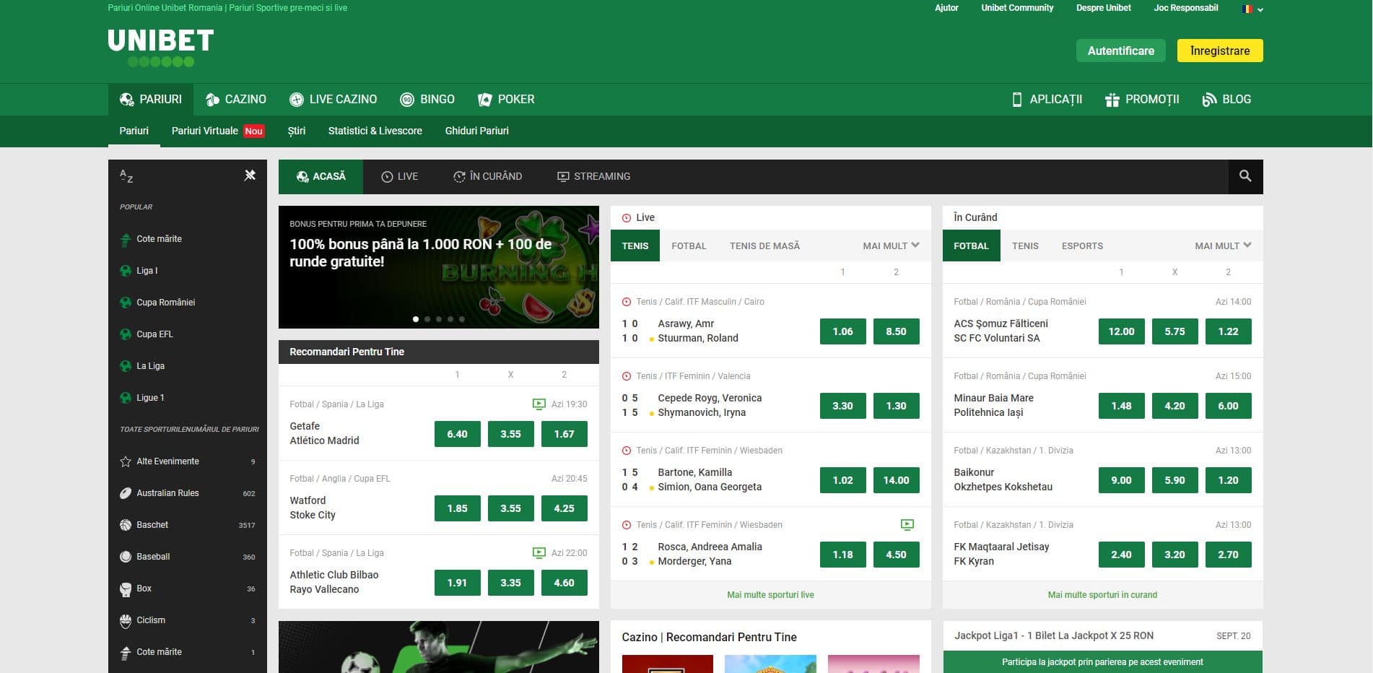Open the search magnifier icon
The width and height of the screenshot is (1373, 673).
[1245, 176]
